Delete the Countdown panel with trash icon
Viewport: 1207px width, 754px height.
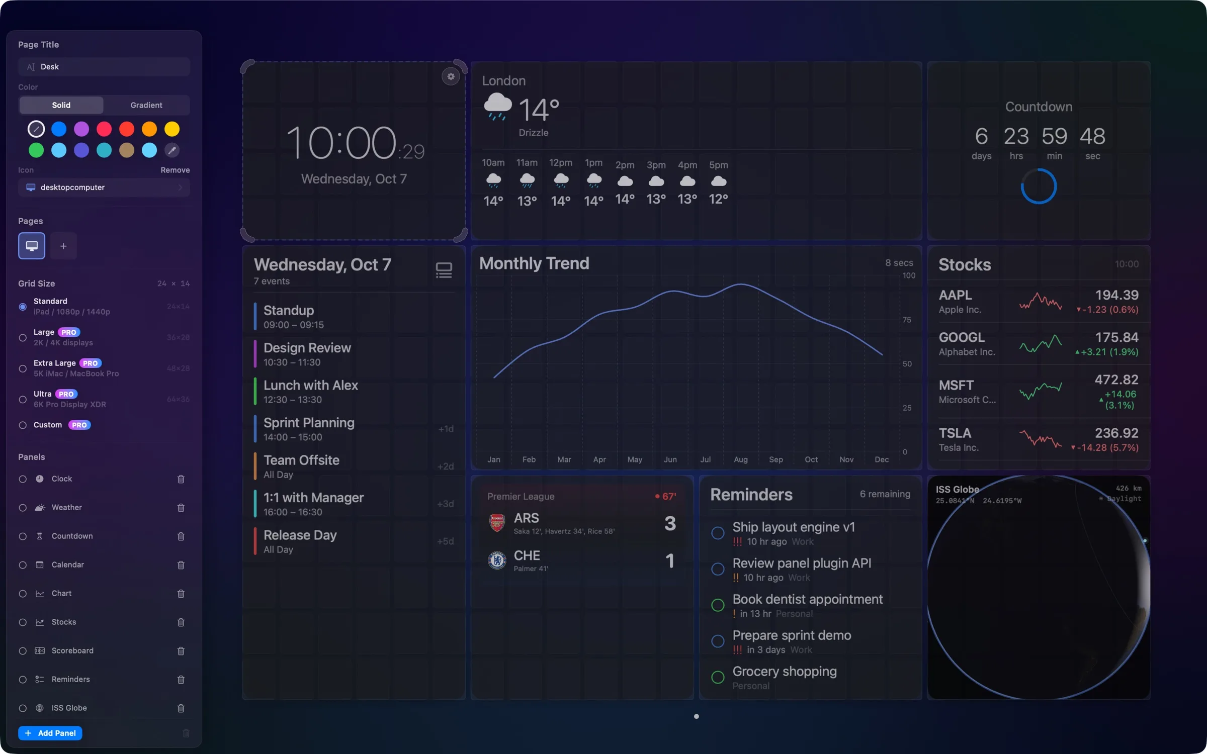[x=181, y=536]
